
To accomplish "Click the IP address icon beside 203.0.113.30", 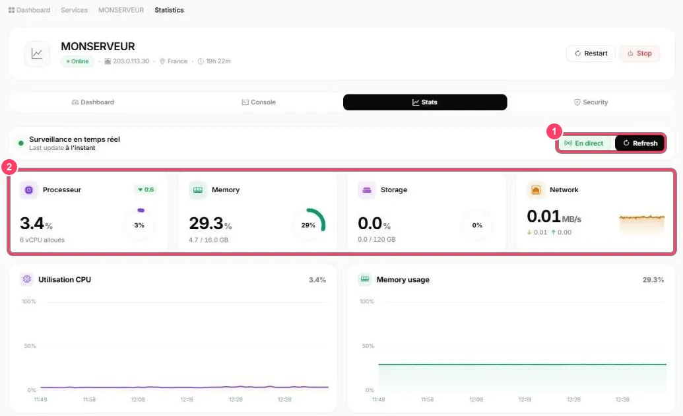I will click(108, 61).
